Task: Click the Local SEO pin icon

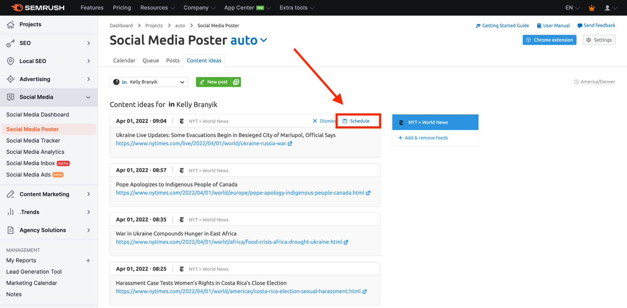Action: (x=11, y=61)
